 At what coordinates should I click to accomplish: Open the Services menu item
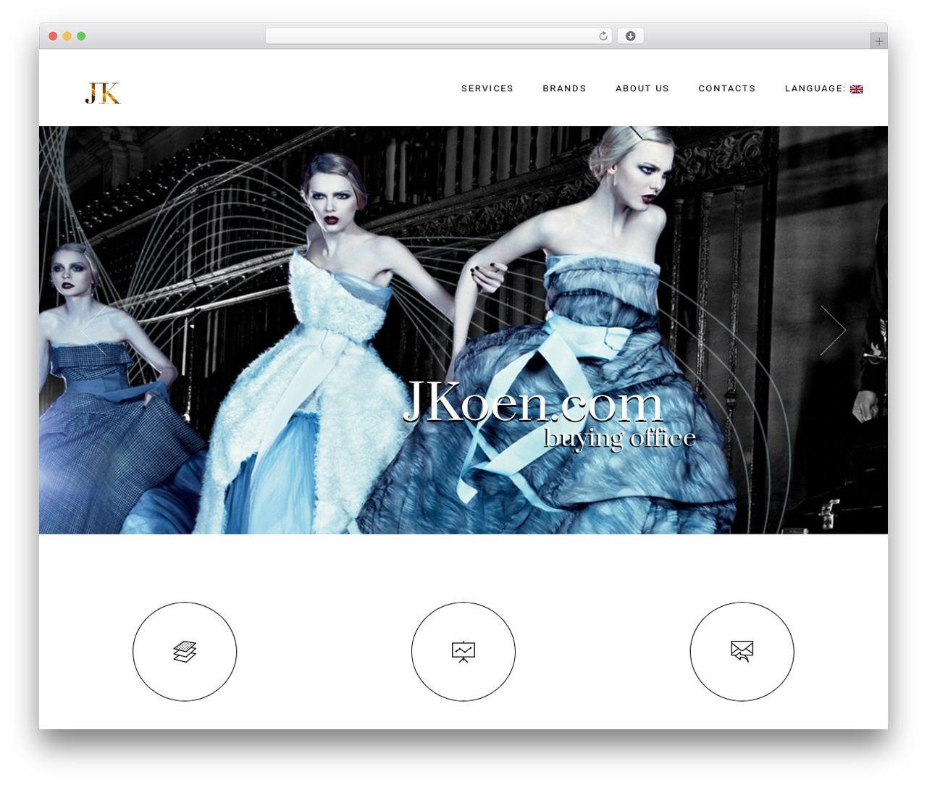pos(487,88)
